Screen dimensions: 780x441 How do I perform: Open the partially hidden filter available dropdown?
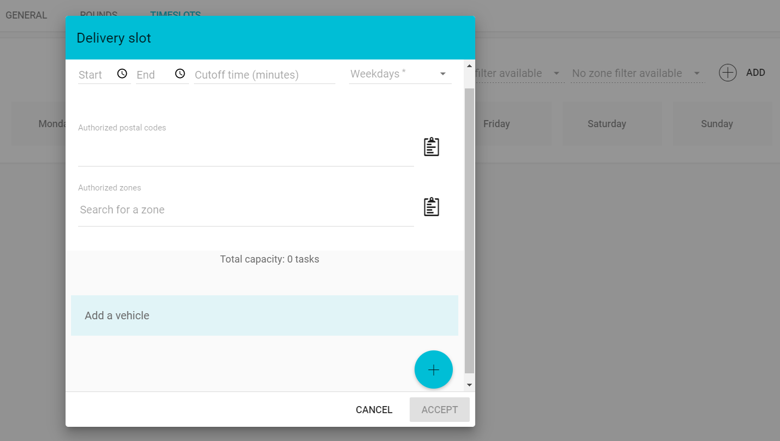519,73
